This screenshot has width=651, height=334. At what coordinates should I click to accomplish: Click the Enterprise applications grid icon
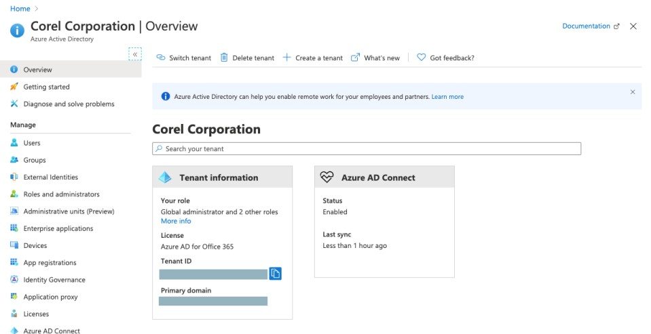click(x=14, y=228)
